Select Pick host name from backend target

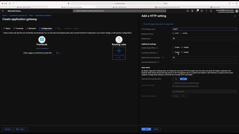[x=173, y=83]
